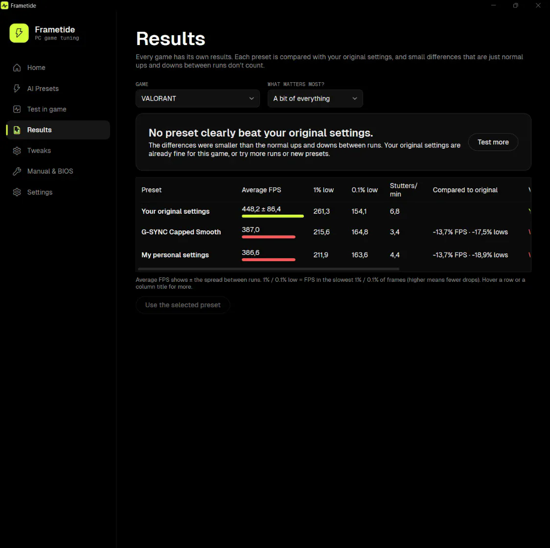Click the 'Stutters/min' column header
Viewport: 550px width, 548px height.
(403, 190)
